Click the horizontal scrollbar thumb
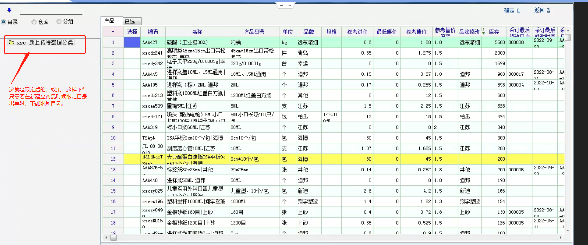 [114, 238]
